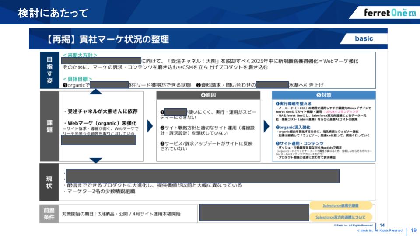Screen dimensions: 420x236
Task: Click the page number 19
Action: [413, 230]
